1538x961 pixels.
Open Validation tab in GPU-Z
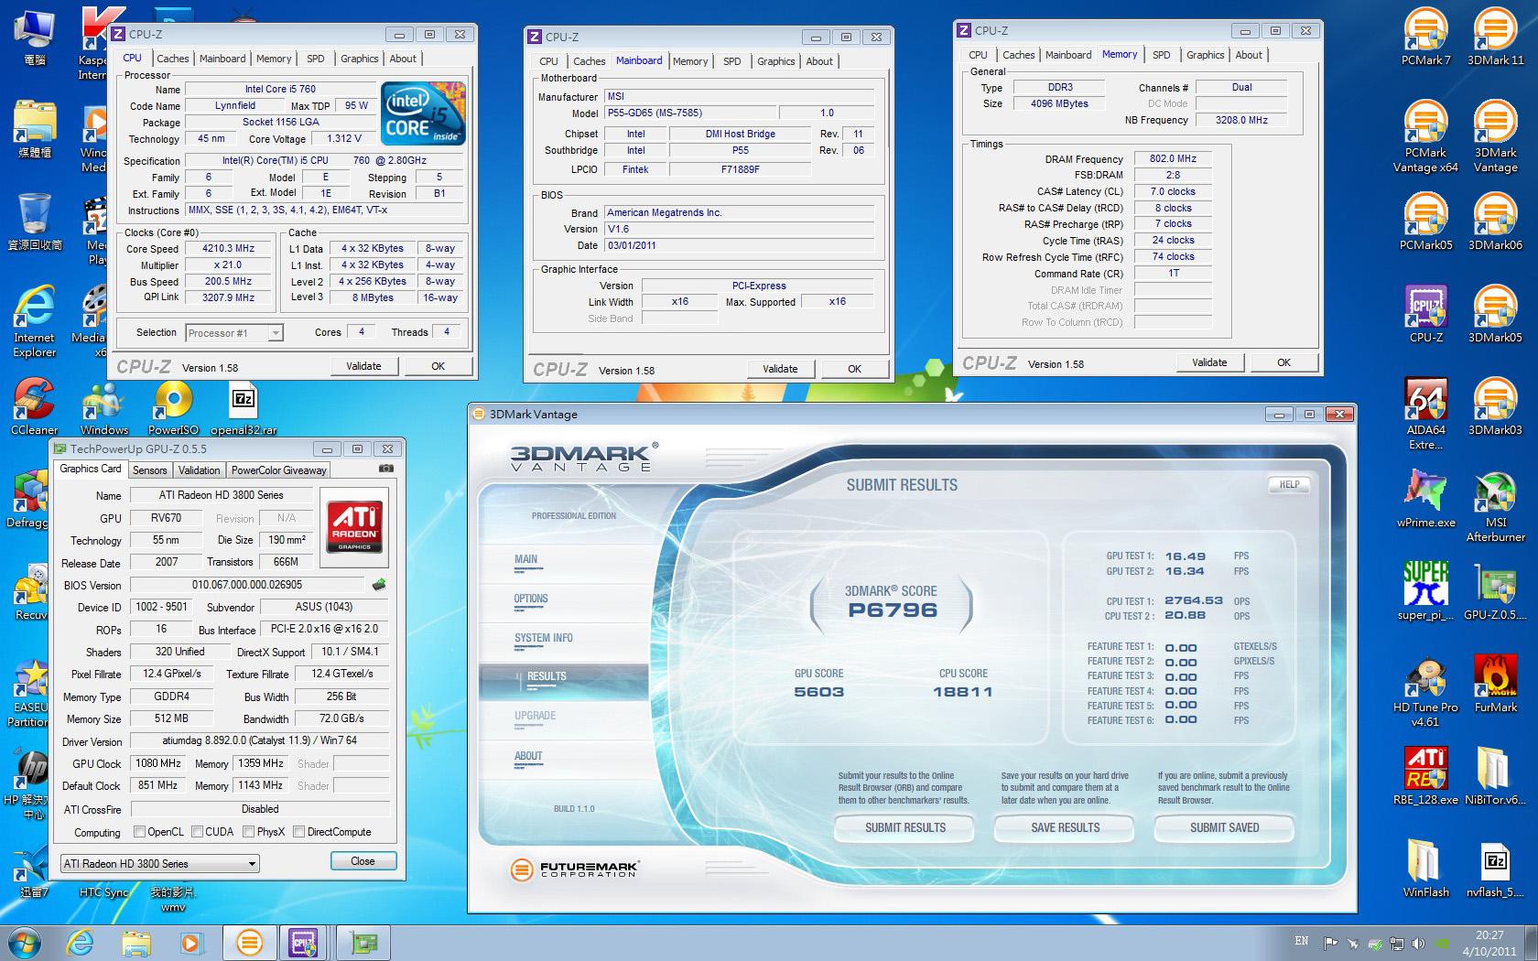pyautogui.click(x=199, y=470)
